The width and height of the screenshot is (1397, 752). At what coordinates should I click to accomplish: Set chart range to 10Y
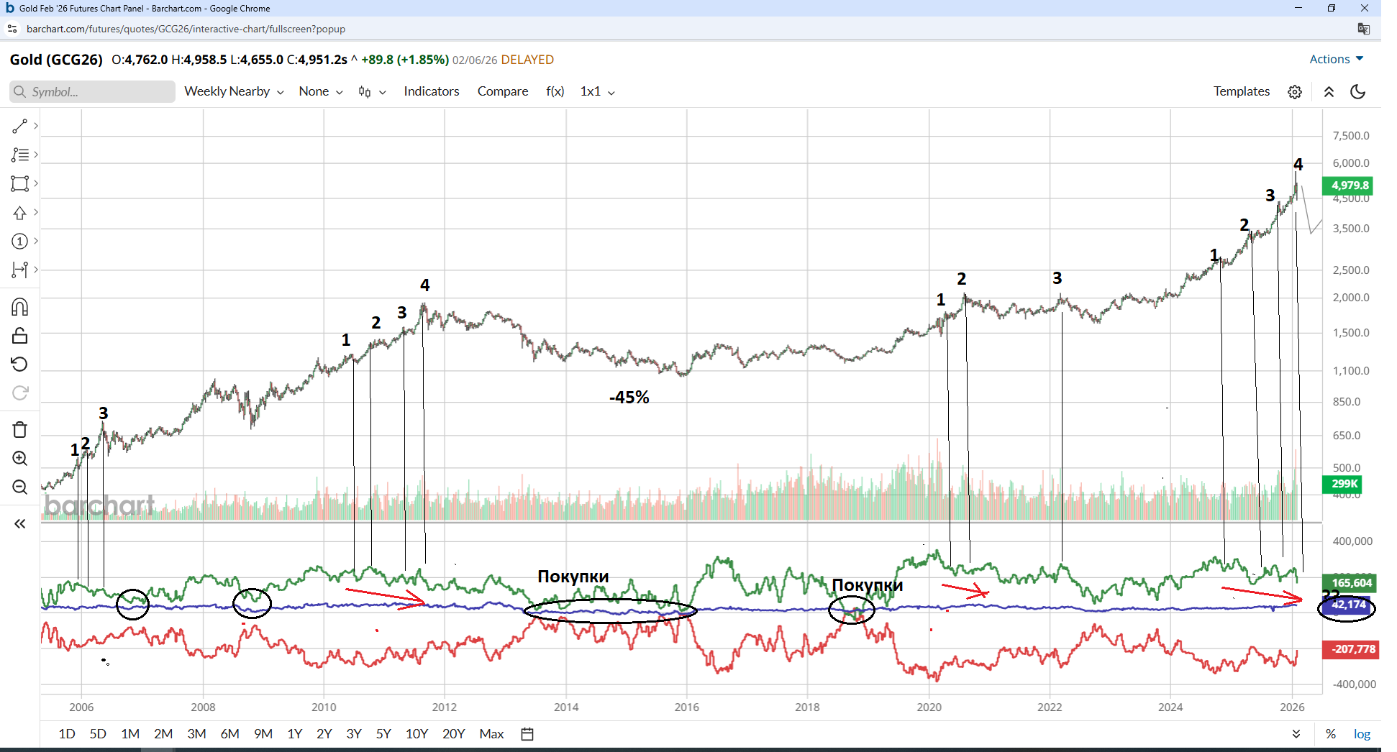pos(417,734)
